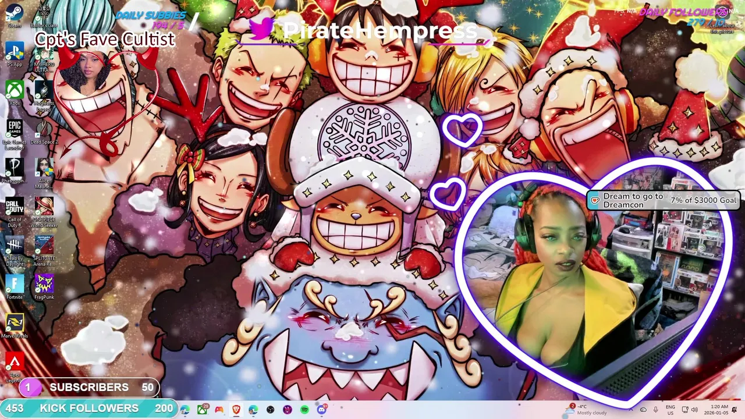Click the DAILY FOLLOWERS counter text
The height and width of the screenshot is (419, 745).
point(684,17)
